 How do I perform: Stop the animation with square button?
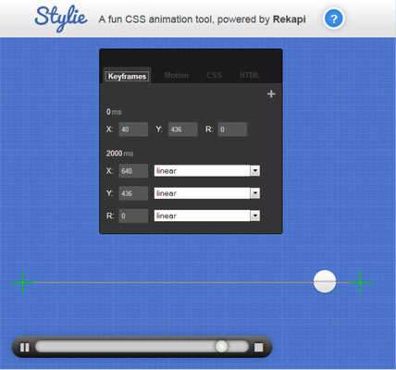(x=258, y=348)
